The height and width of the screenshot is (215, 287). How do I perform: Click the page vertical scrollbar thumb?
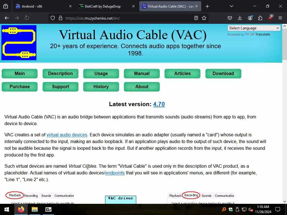click(x=284, y=44)
